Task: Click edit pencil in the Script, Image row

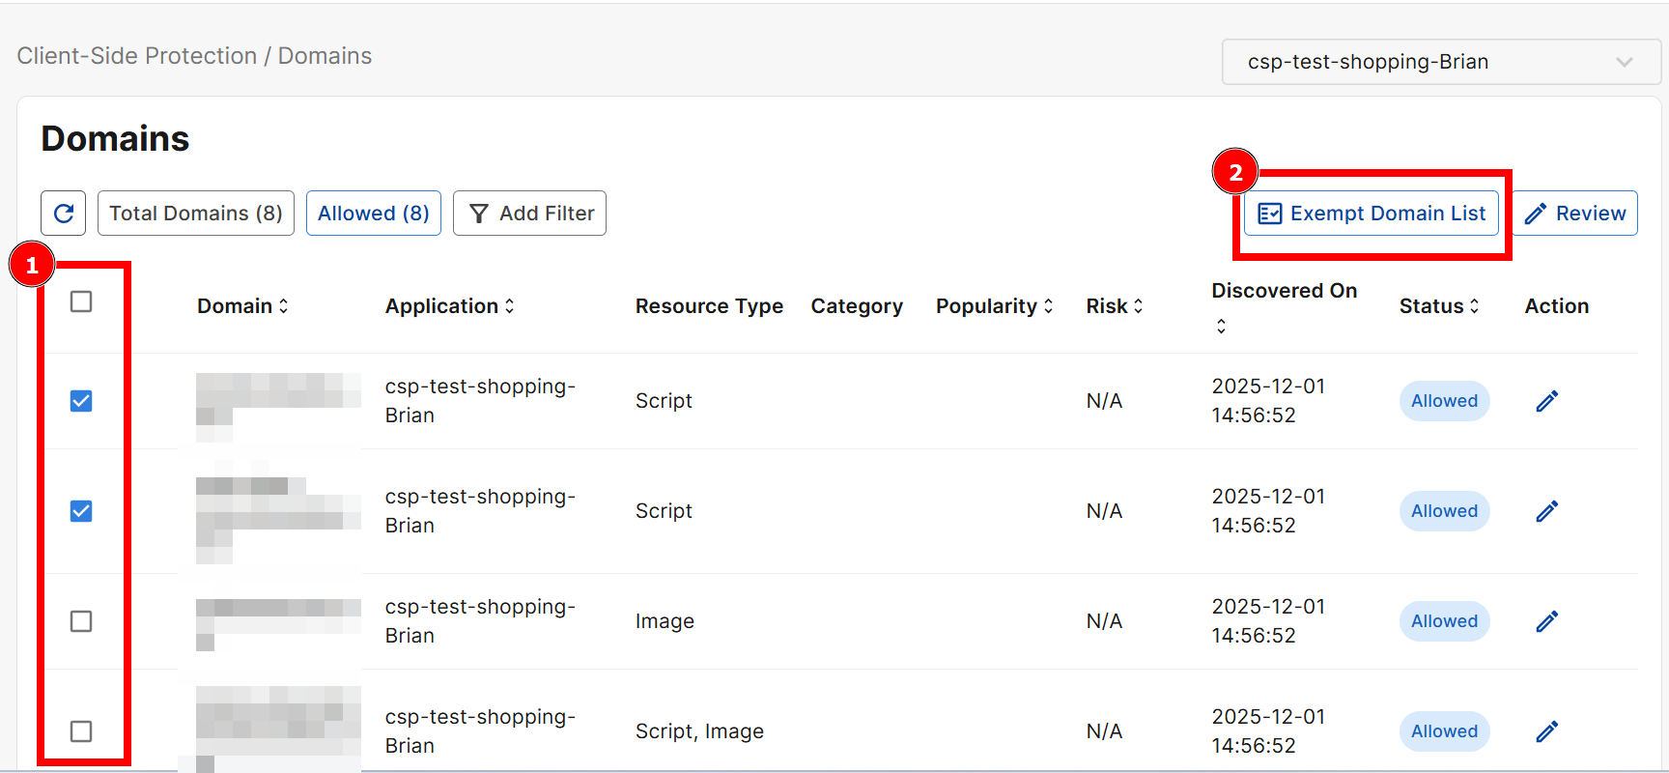Action: click(x=1546, y=731)
